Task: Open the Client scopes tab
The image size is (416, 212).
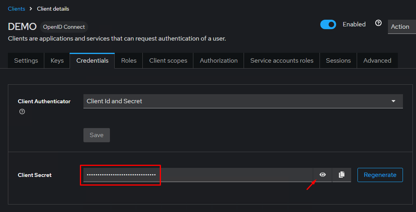Action: [168, 61]
